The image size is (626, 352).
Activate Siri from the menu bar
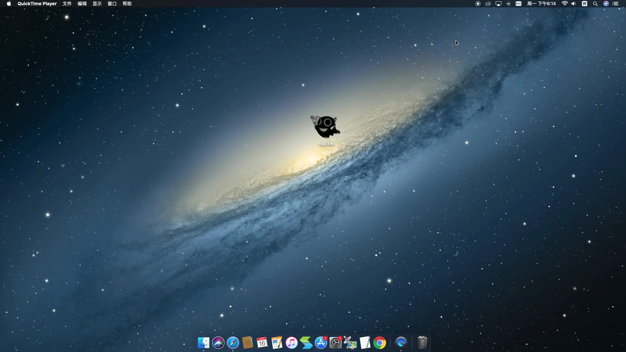(606, 4)
